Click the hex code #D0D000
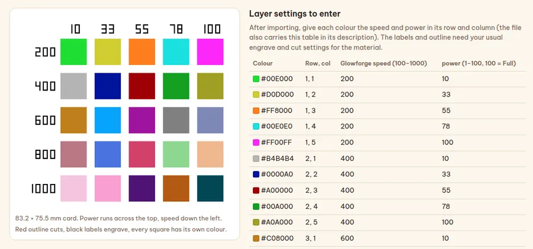This screenshot has width=533, height=249. tap(277, 95)
